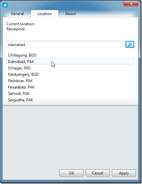
Task: Select Peshāwar, PAK location
Action: 70,81
